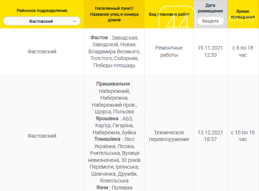Click the Введите date filter field
The width and height of the screenshot is (259, 191).
210,21
